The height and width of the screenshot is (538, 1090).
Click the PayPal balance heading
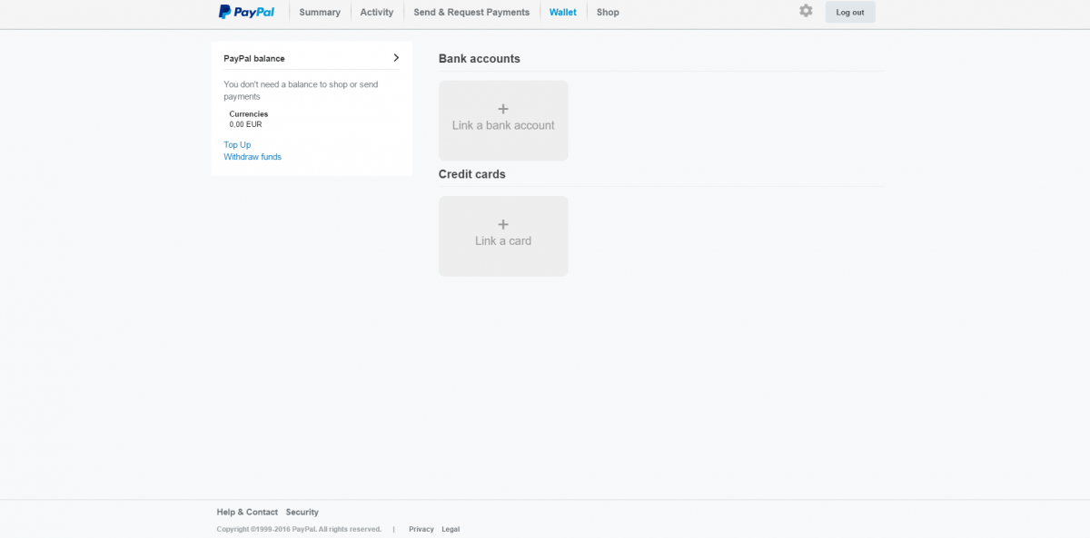point(254,59)
